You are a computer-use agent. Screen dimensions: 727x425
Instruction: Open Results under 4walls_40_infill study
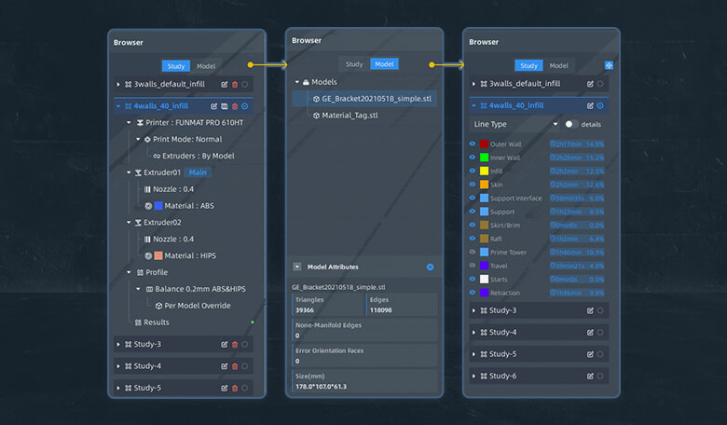(156, 322)
